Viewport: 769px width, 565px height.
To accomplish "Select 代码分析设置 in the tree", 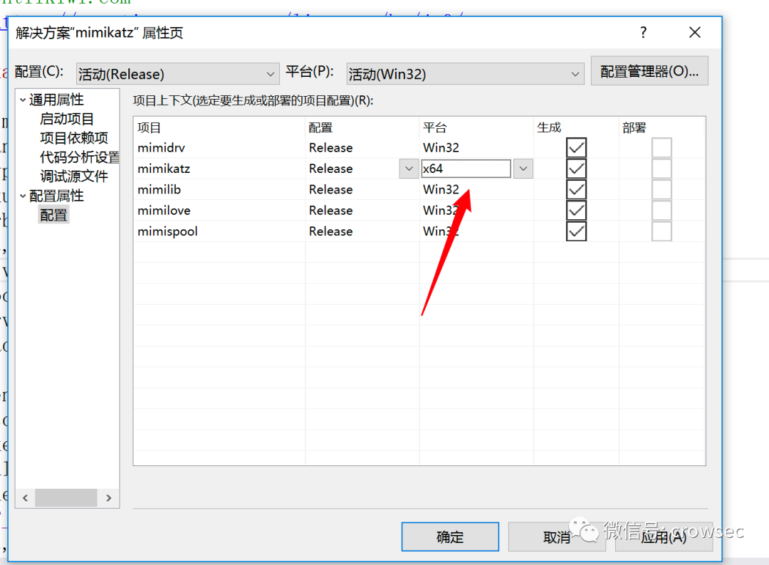I will pyautogui.click(x=80, y=157).
